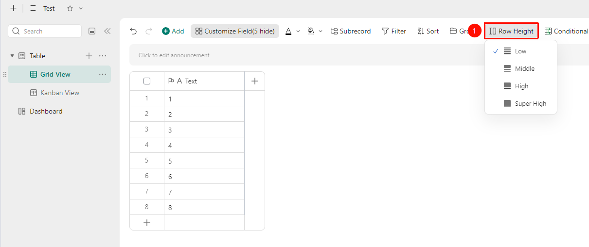The image size is (589, 247).
Task: Add a new column with plus icon
Action: (x=255, y=81)
